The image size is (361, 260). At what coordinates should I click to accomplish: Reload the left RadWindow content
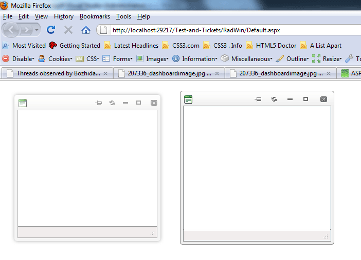pos(112,103)
